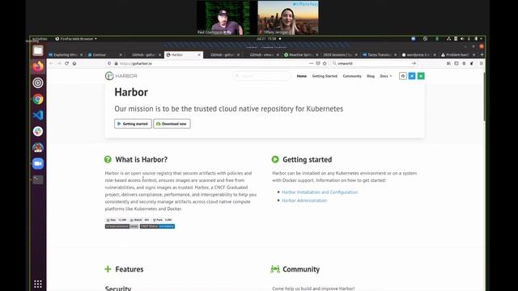Switch to the Reactive Spring tab

[x=301, y=55]
